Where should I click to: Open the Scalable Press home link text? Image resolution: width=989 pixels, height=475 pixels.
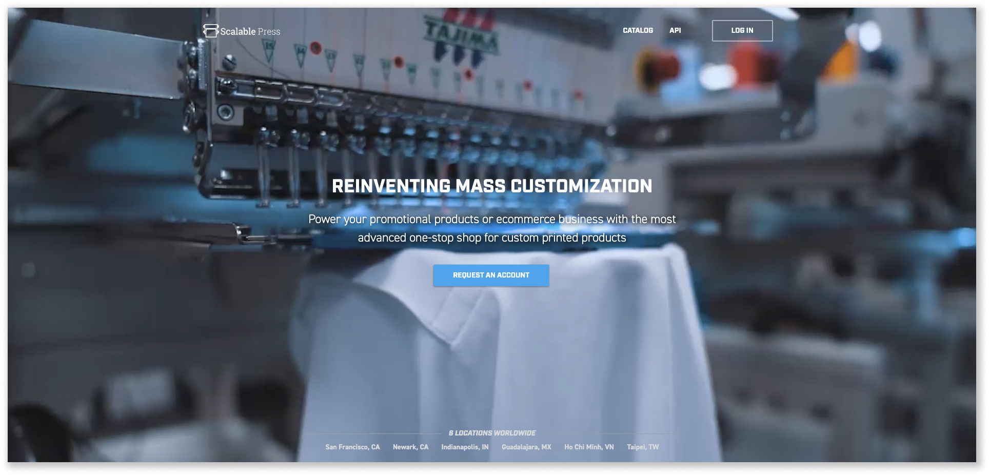pos(250,31)
